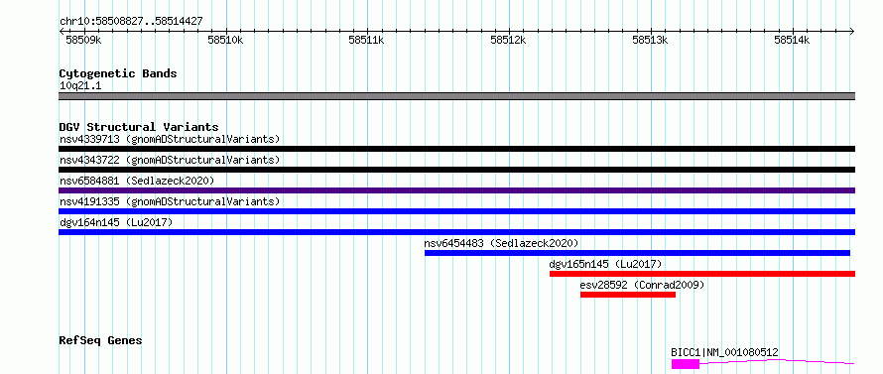Click the 58509k ruler tick label
The image size is (883, 374).
coord(83,41)
